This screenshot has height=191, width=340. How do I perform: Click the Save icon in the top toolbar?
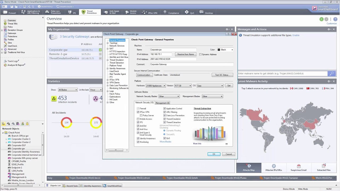(12, 6)
